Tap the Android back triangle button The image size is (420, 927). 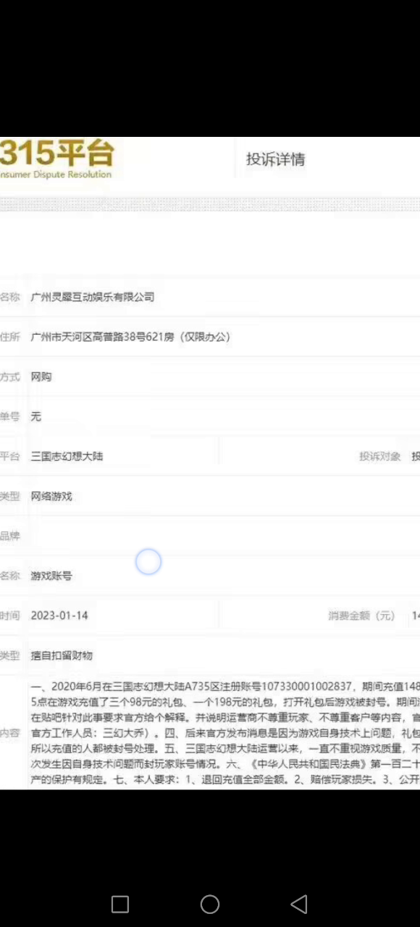pyautogui.click(x=299, y=904)
